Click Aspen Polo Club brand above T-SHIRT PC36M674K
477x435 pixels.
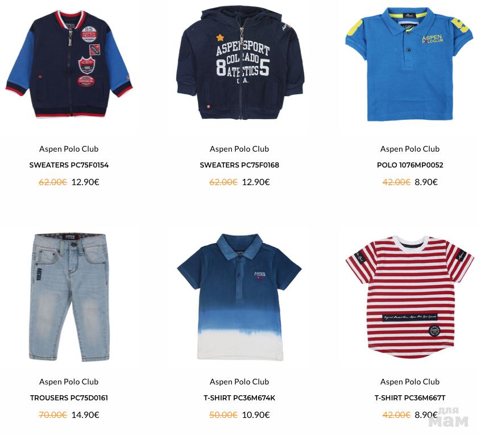click(x=239, y=382)
